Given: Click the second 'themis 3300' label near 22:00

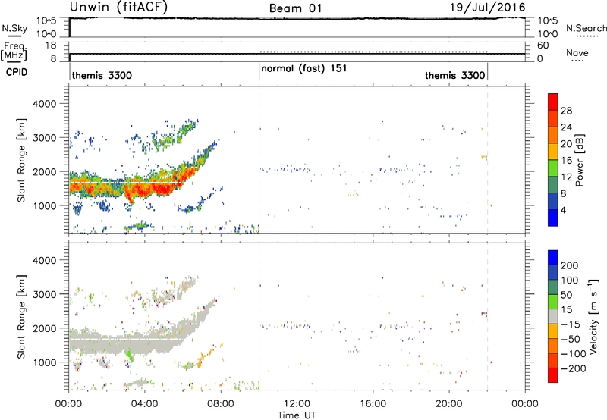Looking at the screenshot, I should coord(454,75).
